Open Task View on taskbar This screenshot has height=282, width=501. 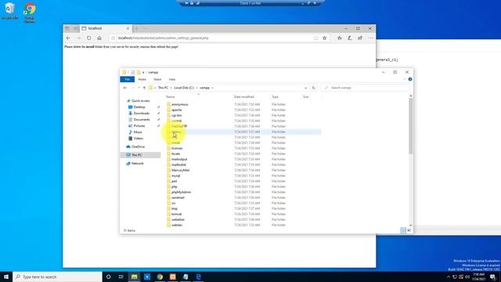pyautogui.click(x=121, y=277)
